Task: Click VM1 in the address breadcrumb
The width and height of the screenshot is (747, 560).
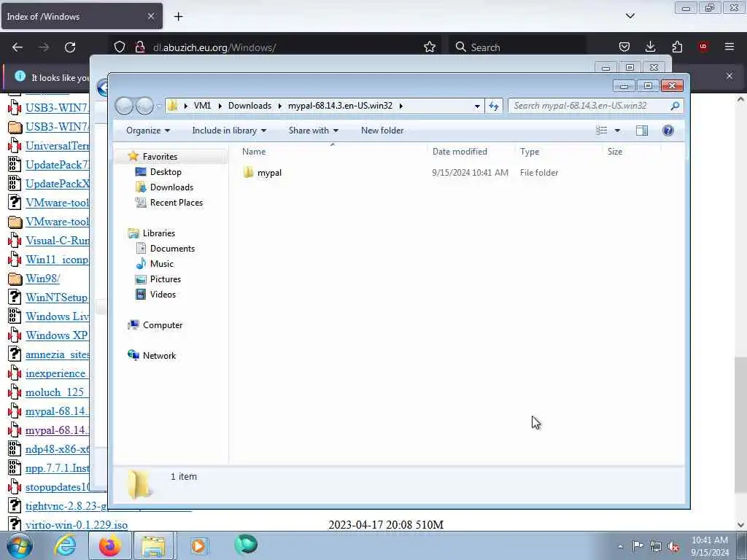Action: tap(202, 106)
